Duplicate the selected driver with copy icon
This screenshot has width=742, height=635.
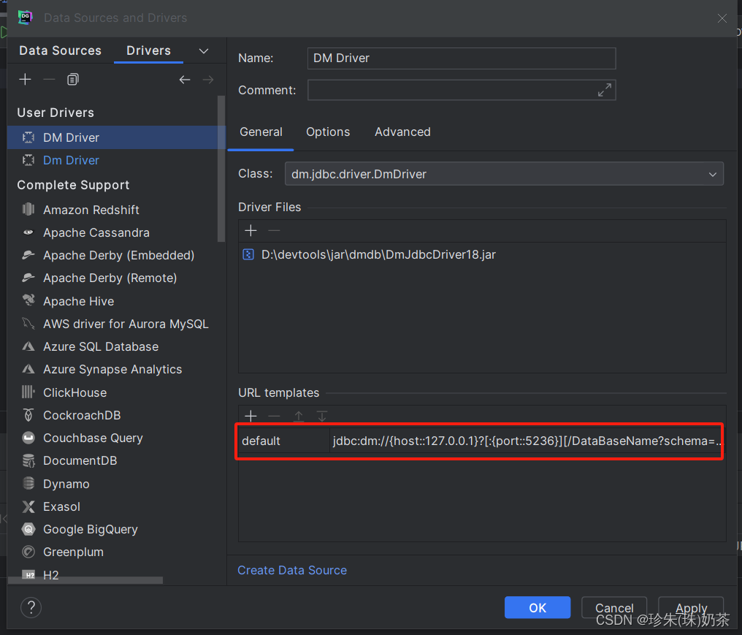point(72,79)
